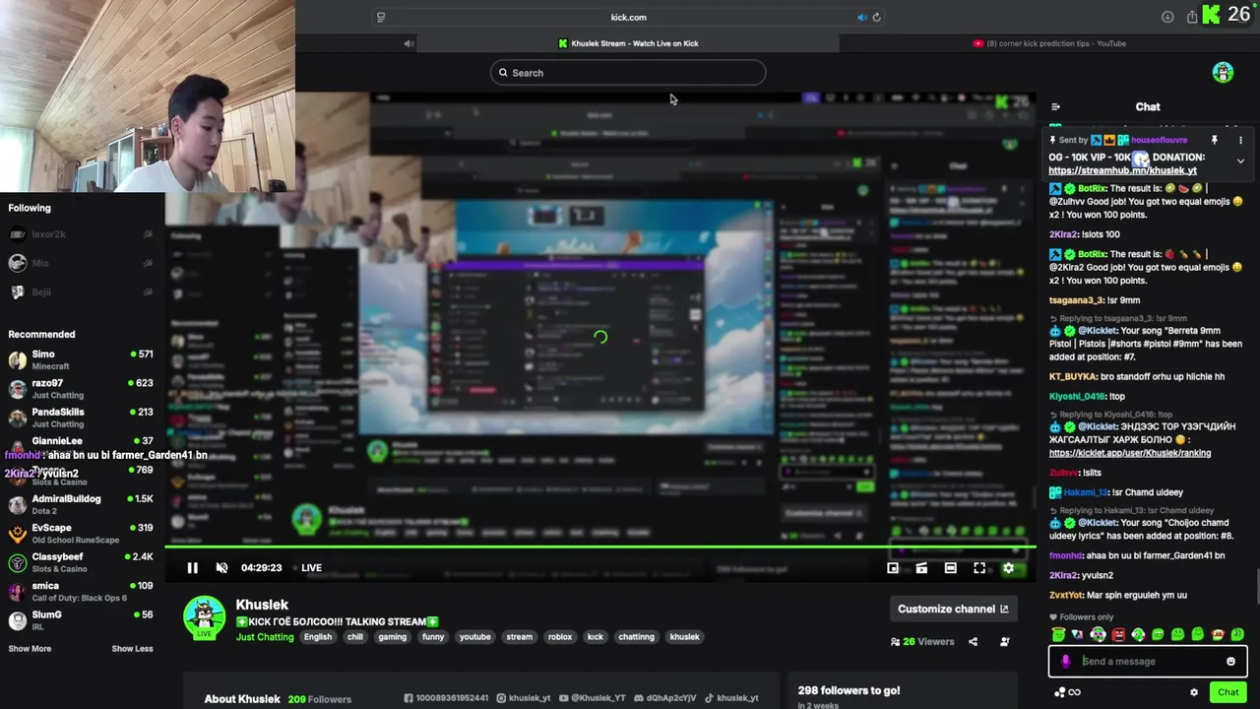Open the kicklet.app ranking link
The height and width of the screenshot is (709, 1260).
point(1130,453)
